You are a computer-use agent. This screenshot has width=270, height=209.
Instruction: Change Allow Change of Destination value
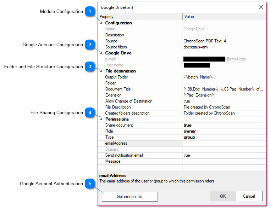(224, 101)
